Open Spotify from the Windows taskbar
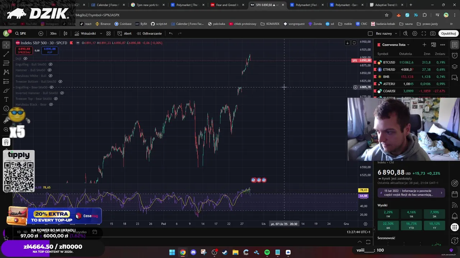This screenshot has height=258, width=460. click(267, 252)
